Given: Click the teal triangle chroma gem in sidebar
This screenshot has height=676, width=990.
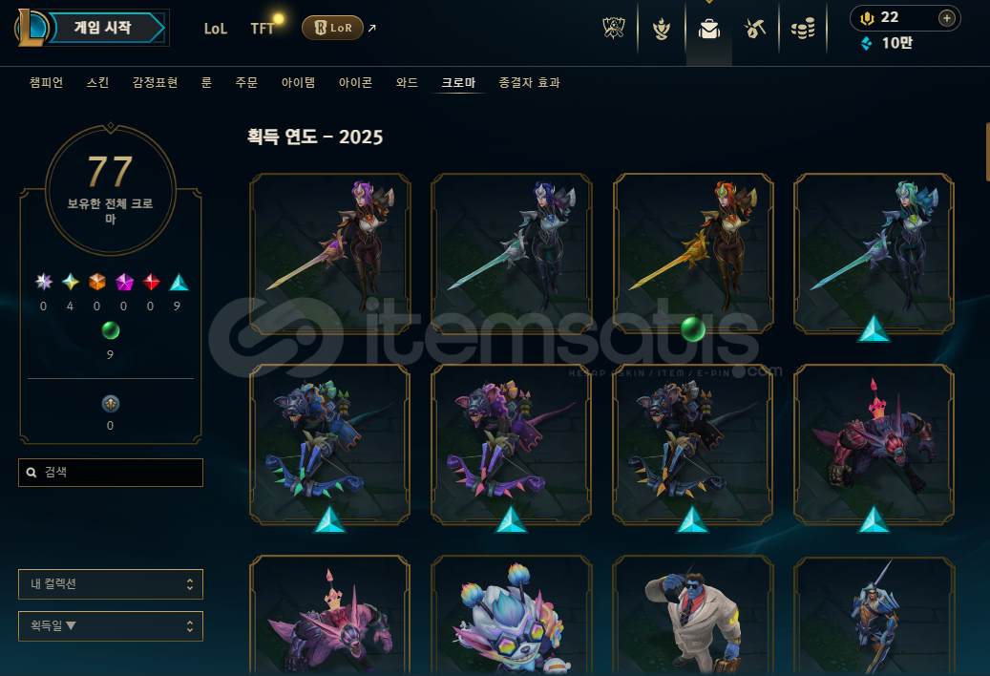Looking at the screenshot, I should [x=179, y=282].
